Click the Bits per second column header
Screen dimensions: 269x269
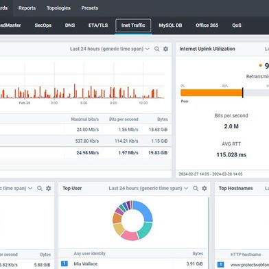point(124,119)
